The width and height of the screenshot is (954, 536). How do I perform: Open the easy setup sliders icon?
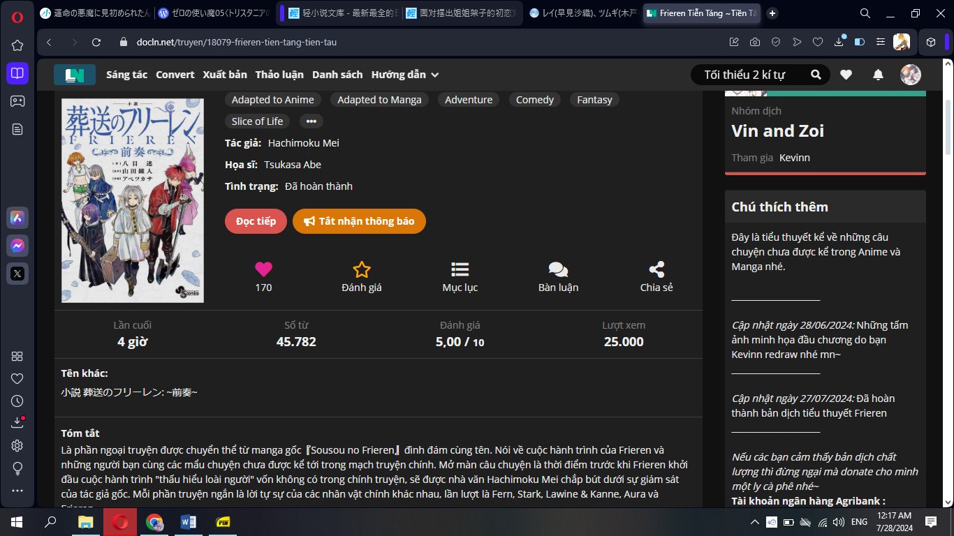click(x=881, y=42)
